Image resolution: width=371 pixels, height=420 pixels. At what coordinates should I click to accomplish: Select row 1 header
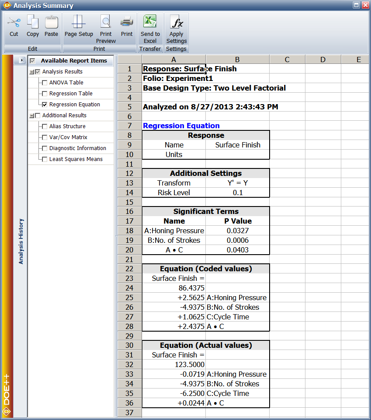coord(129,69)
